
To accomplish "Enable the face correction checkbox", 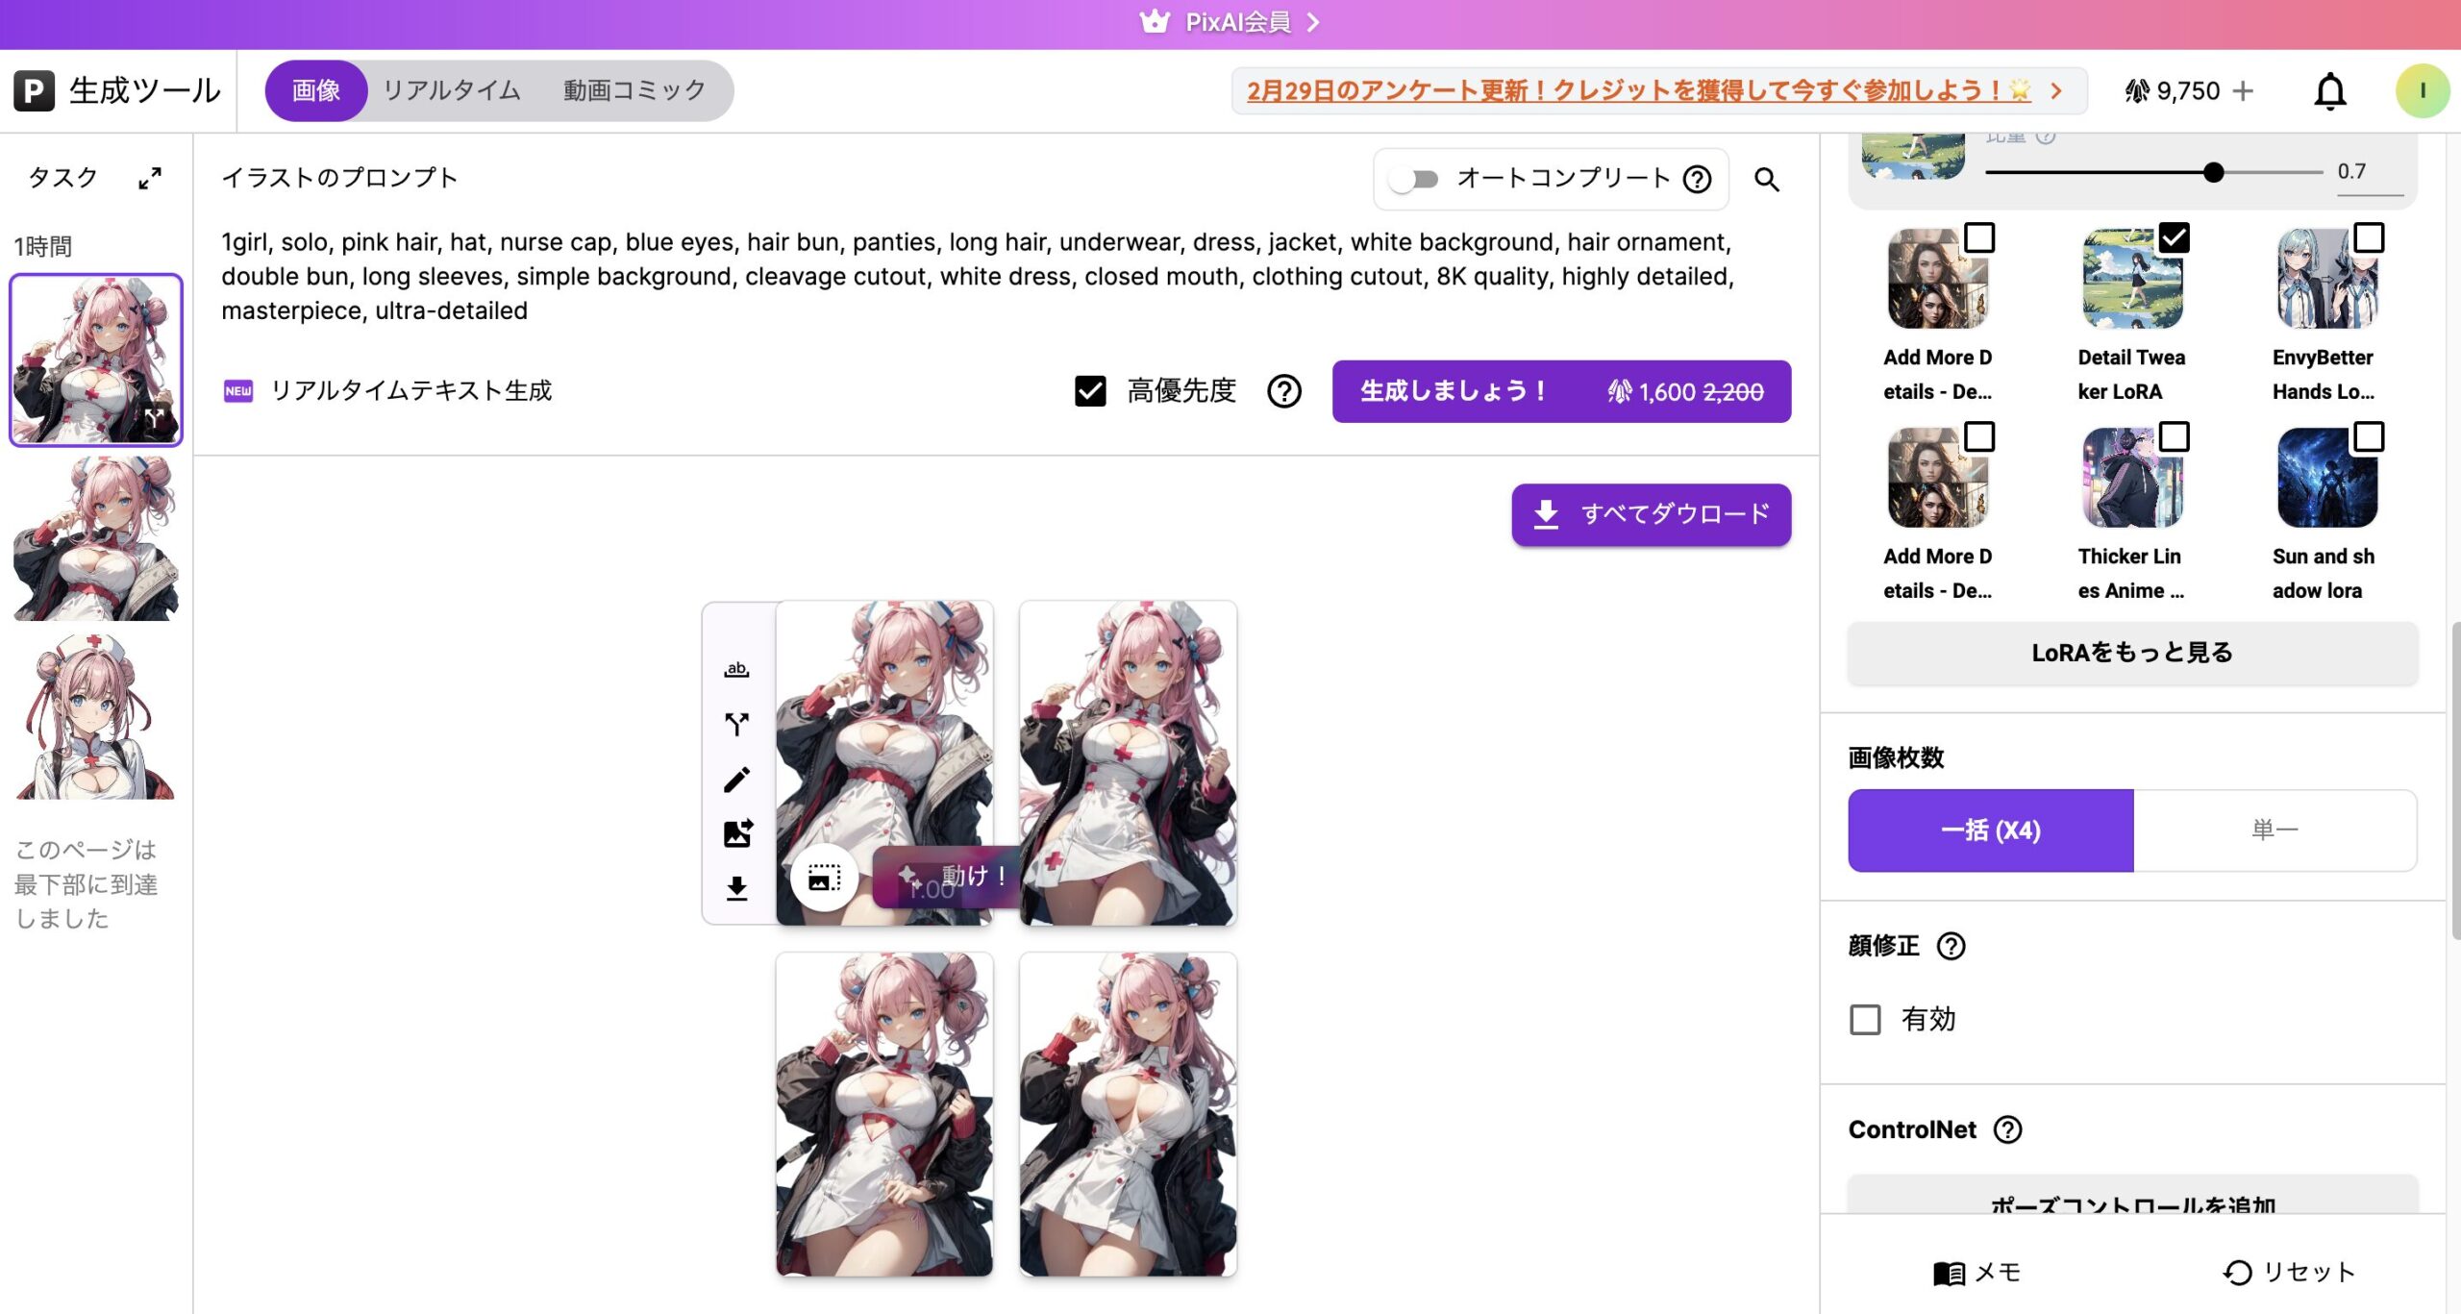I will [1865, 1019].
